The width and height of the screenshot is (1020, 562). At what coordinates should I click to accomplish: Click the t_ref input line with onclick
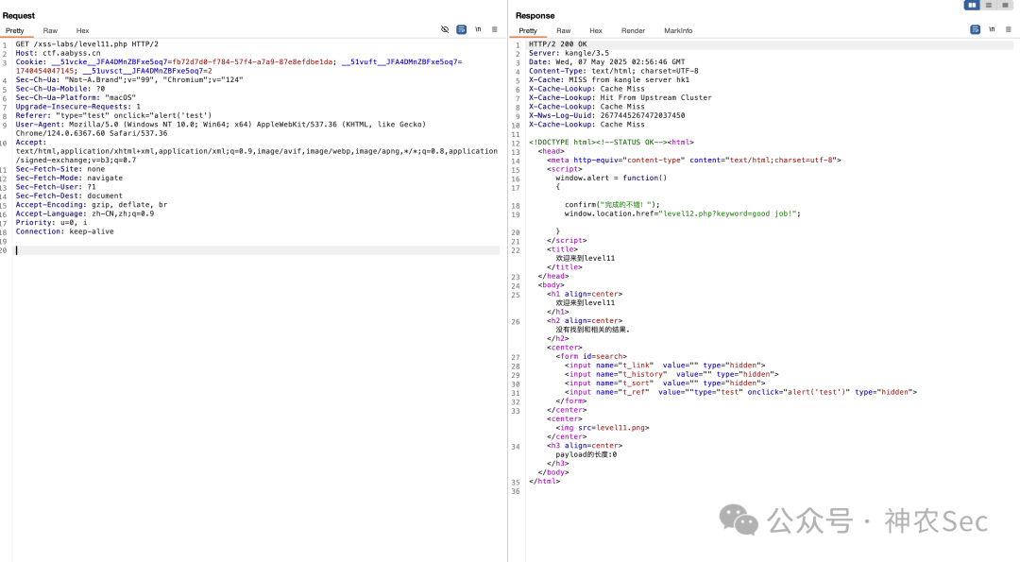click(x=740, y=392)
